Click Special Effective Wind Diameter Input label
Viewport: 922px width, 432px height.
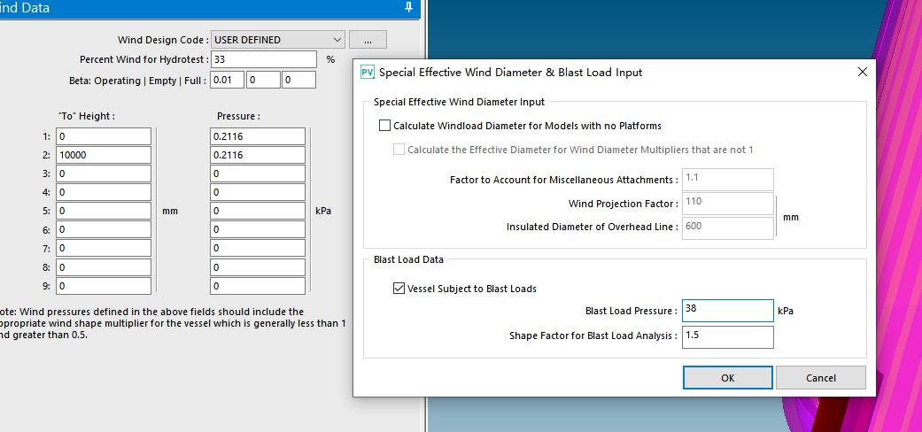click(x=460, y=102)
